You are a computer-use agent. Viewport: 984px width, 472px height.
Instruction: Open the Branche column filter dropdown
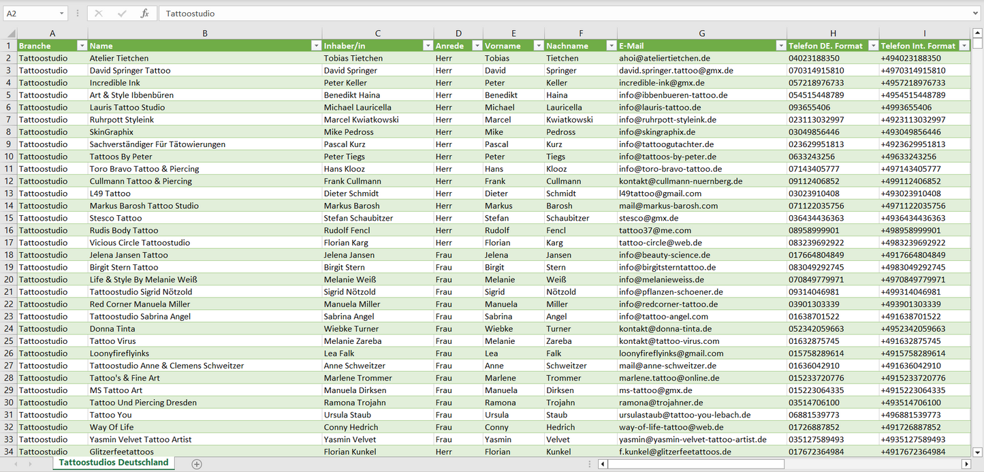tap(82, 46)
